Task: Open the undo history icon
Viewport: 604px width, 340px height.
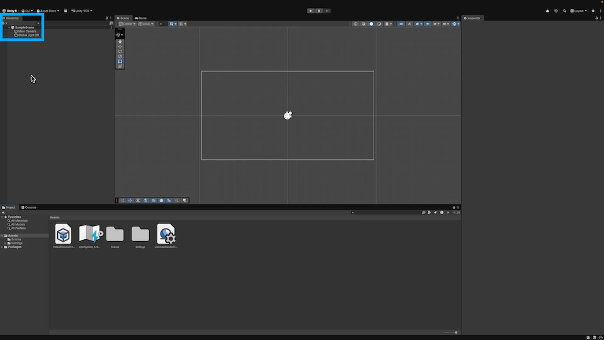Action: pyautogui.click(x=556, y=11)
